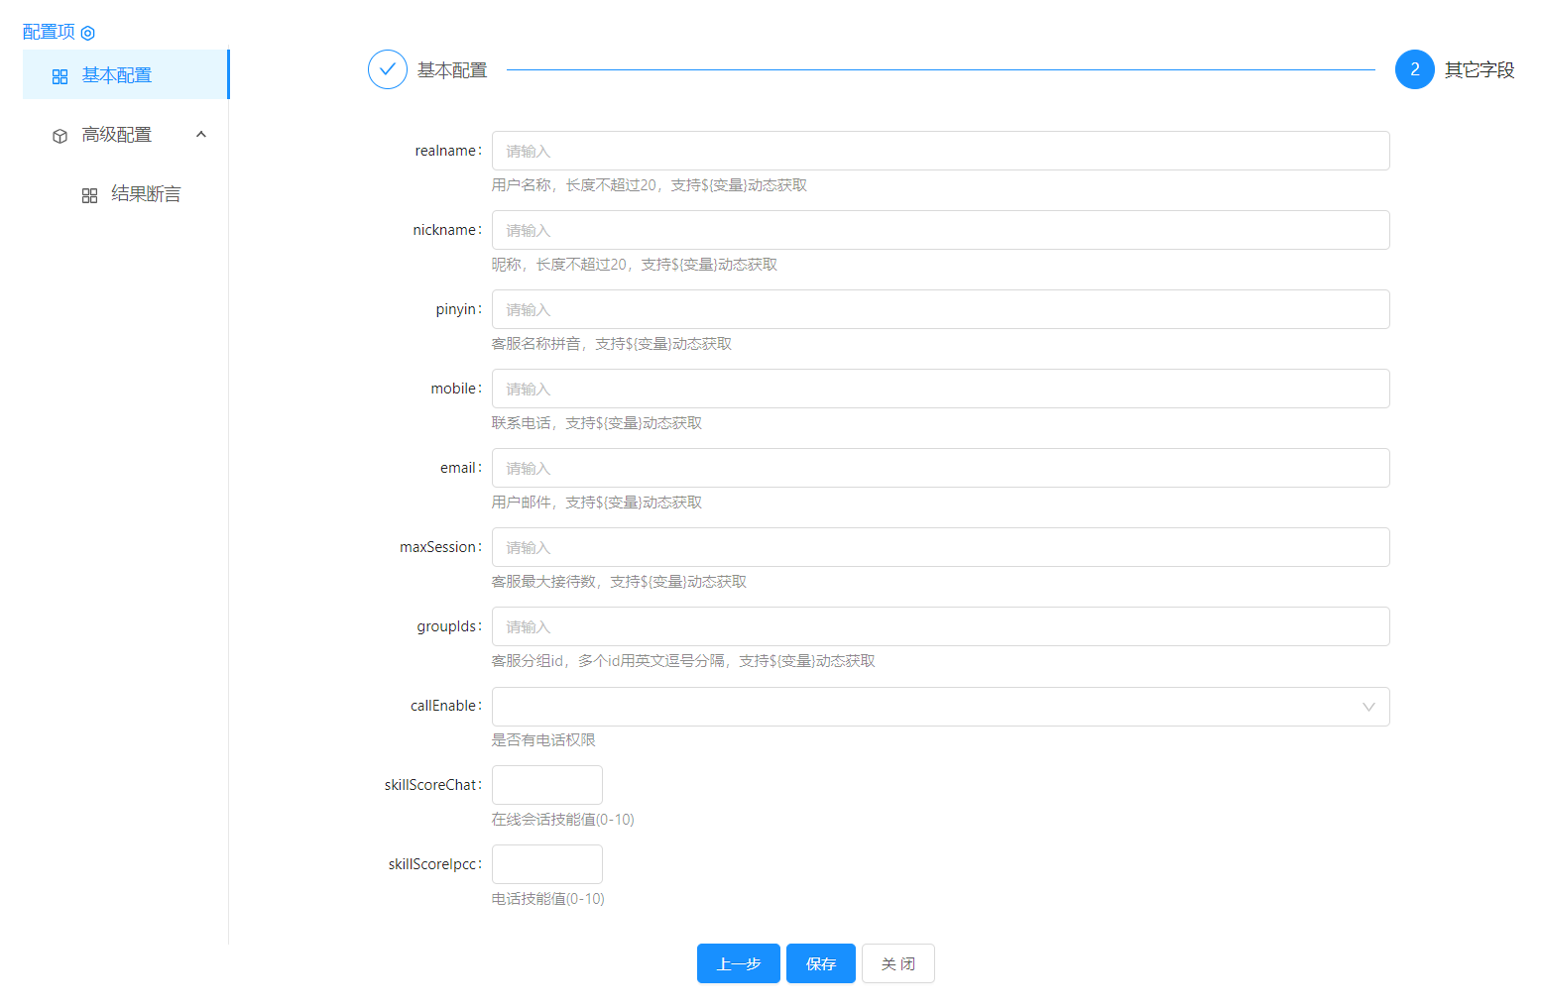Click the grid icon next to 结果断言
The image size is (1541, 1008).
pos(89,195)
